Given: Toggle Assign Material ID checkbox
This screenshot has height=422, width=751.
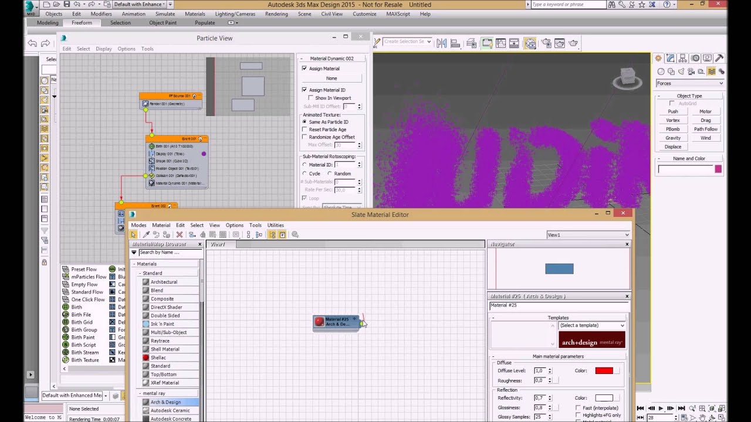Looking at the screenshot, I should click(304, 90).
